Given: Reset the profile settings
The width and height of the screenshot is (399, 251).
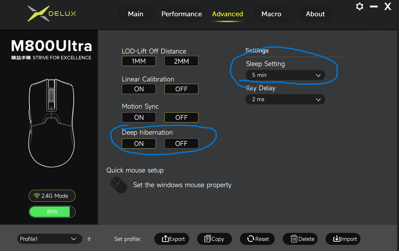Looking at the screenshot, I should tap(257, 239).
